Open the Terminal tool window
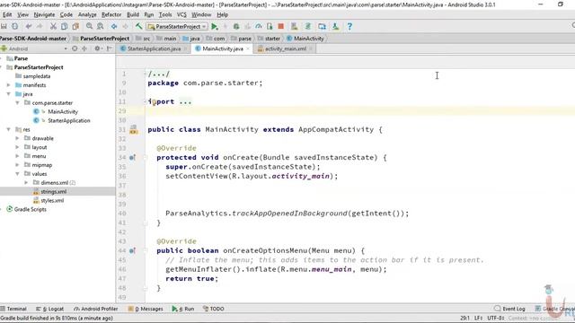The image size is (575, 323). coord(13,309)
